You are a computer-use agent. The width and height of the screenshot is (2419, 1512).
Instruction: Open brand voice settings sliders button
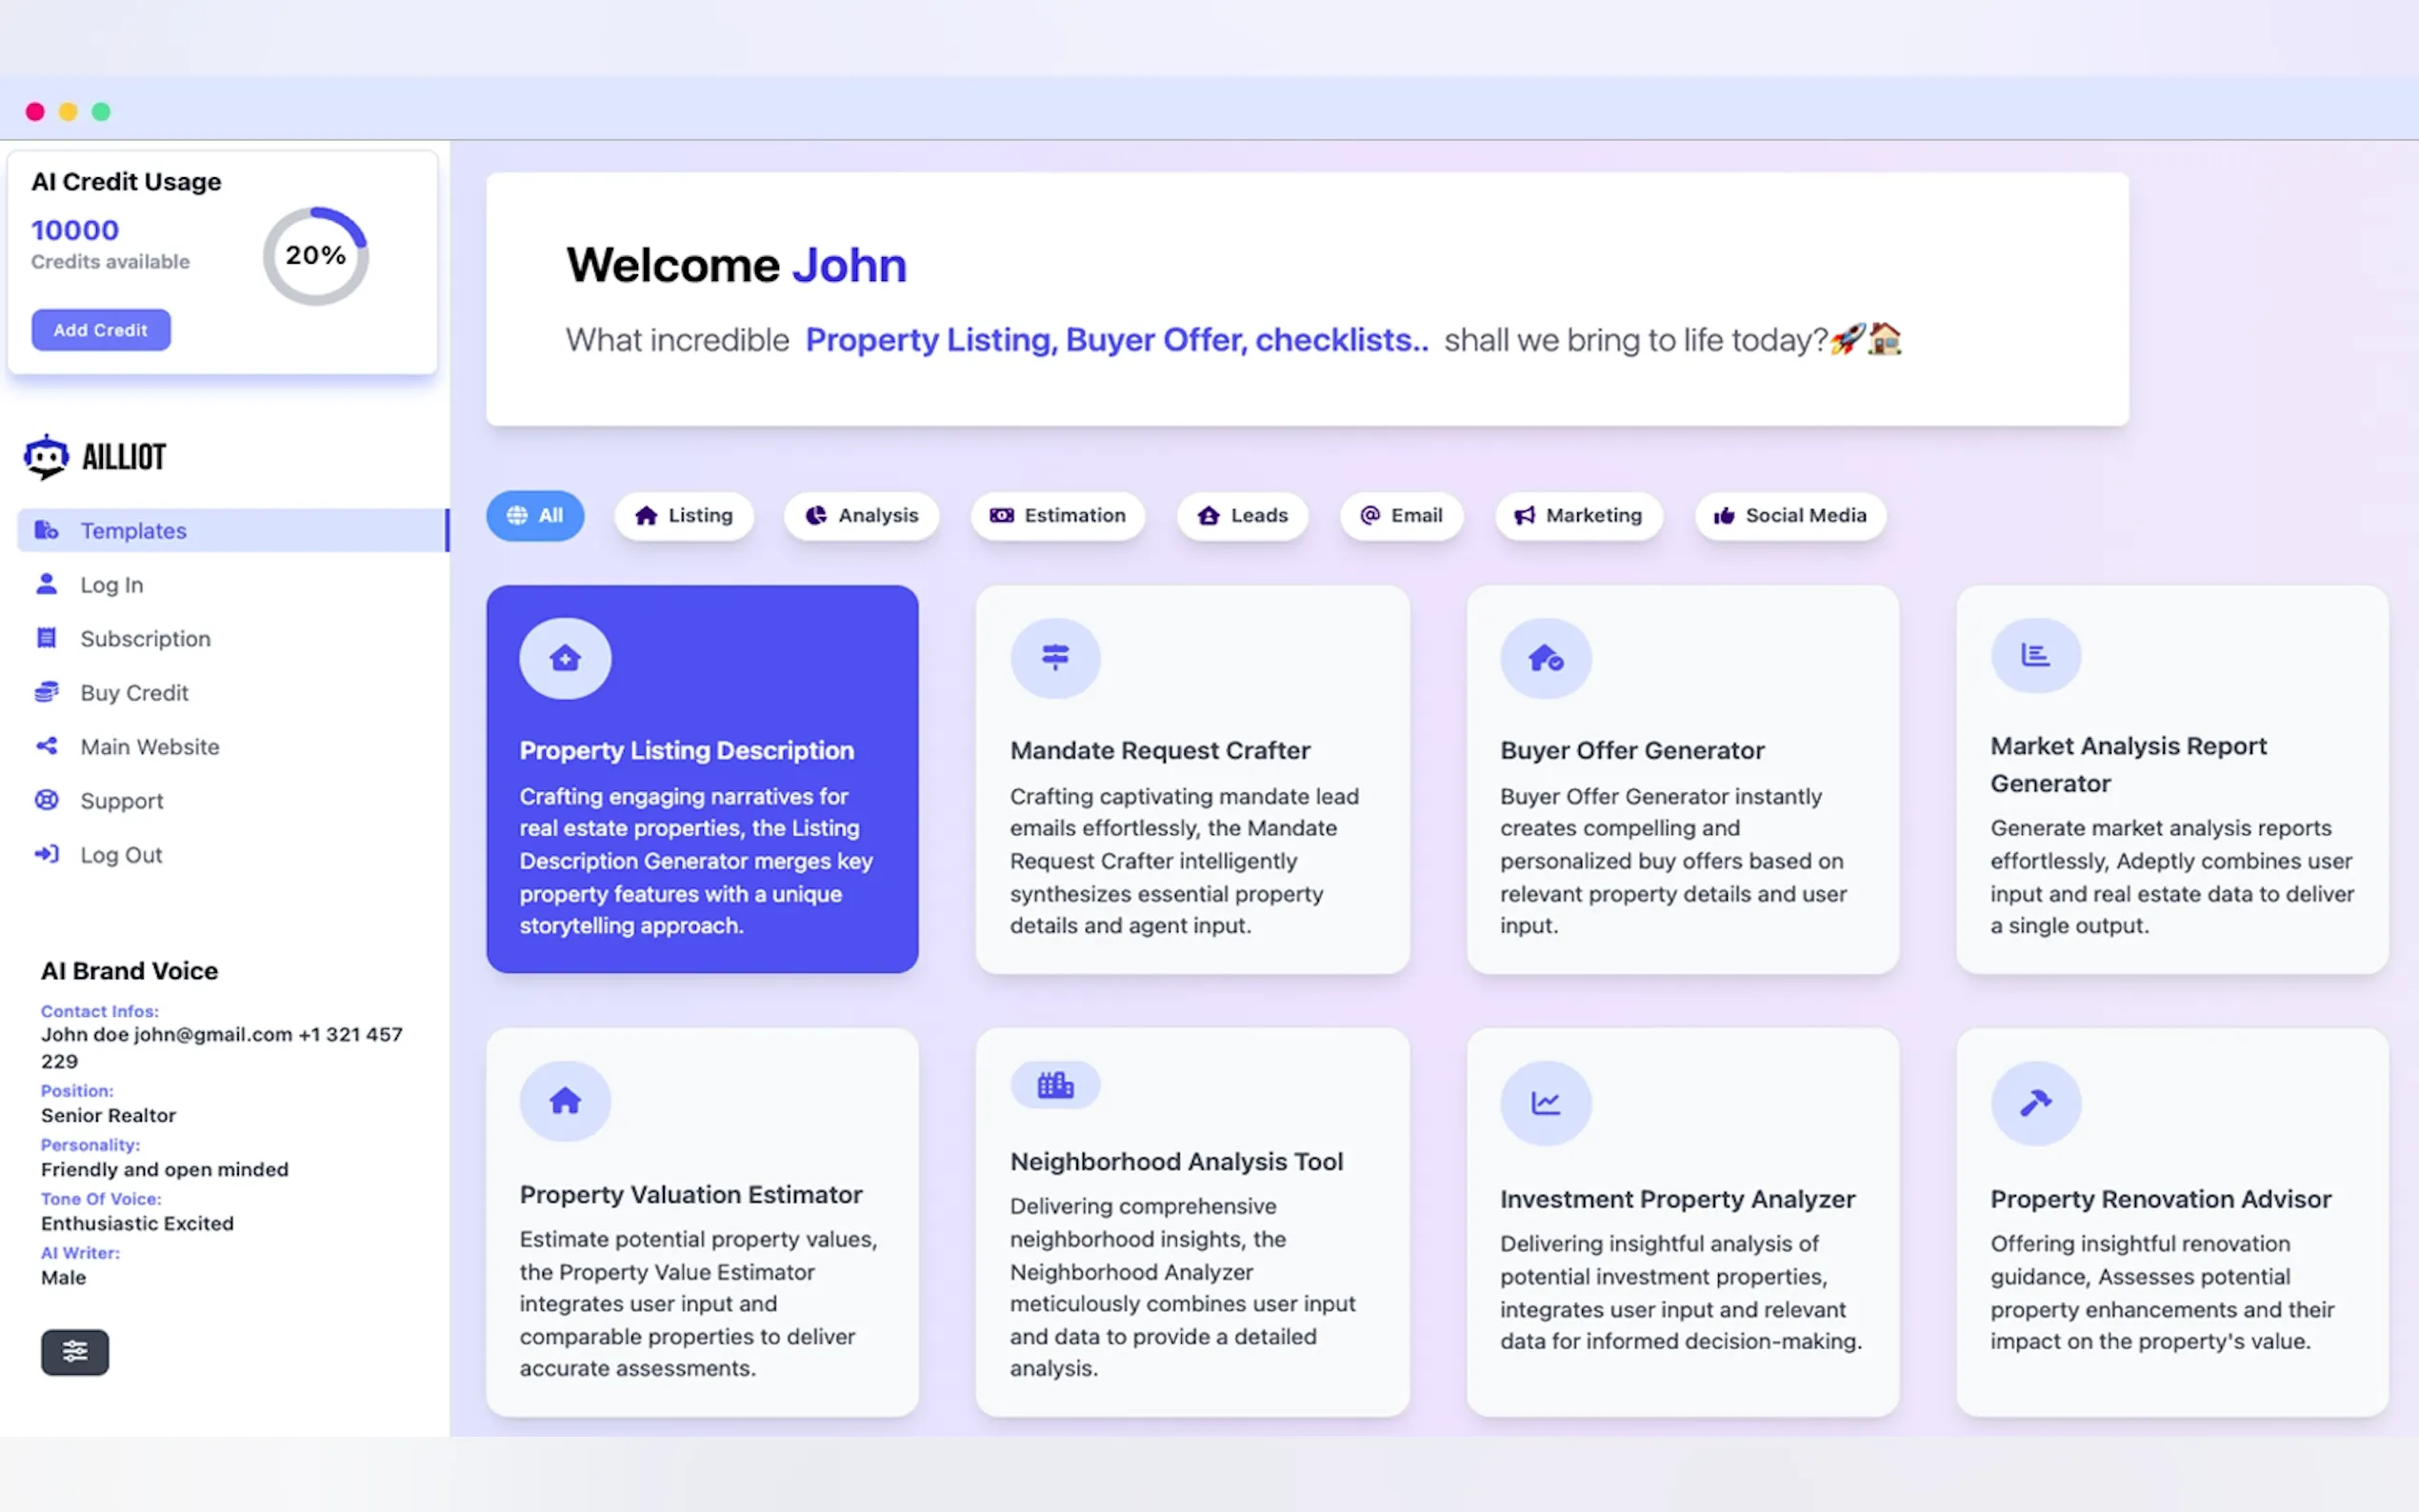[x=75, y=1352]
